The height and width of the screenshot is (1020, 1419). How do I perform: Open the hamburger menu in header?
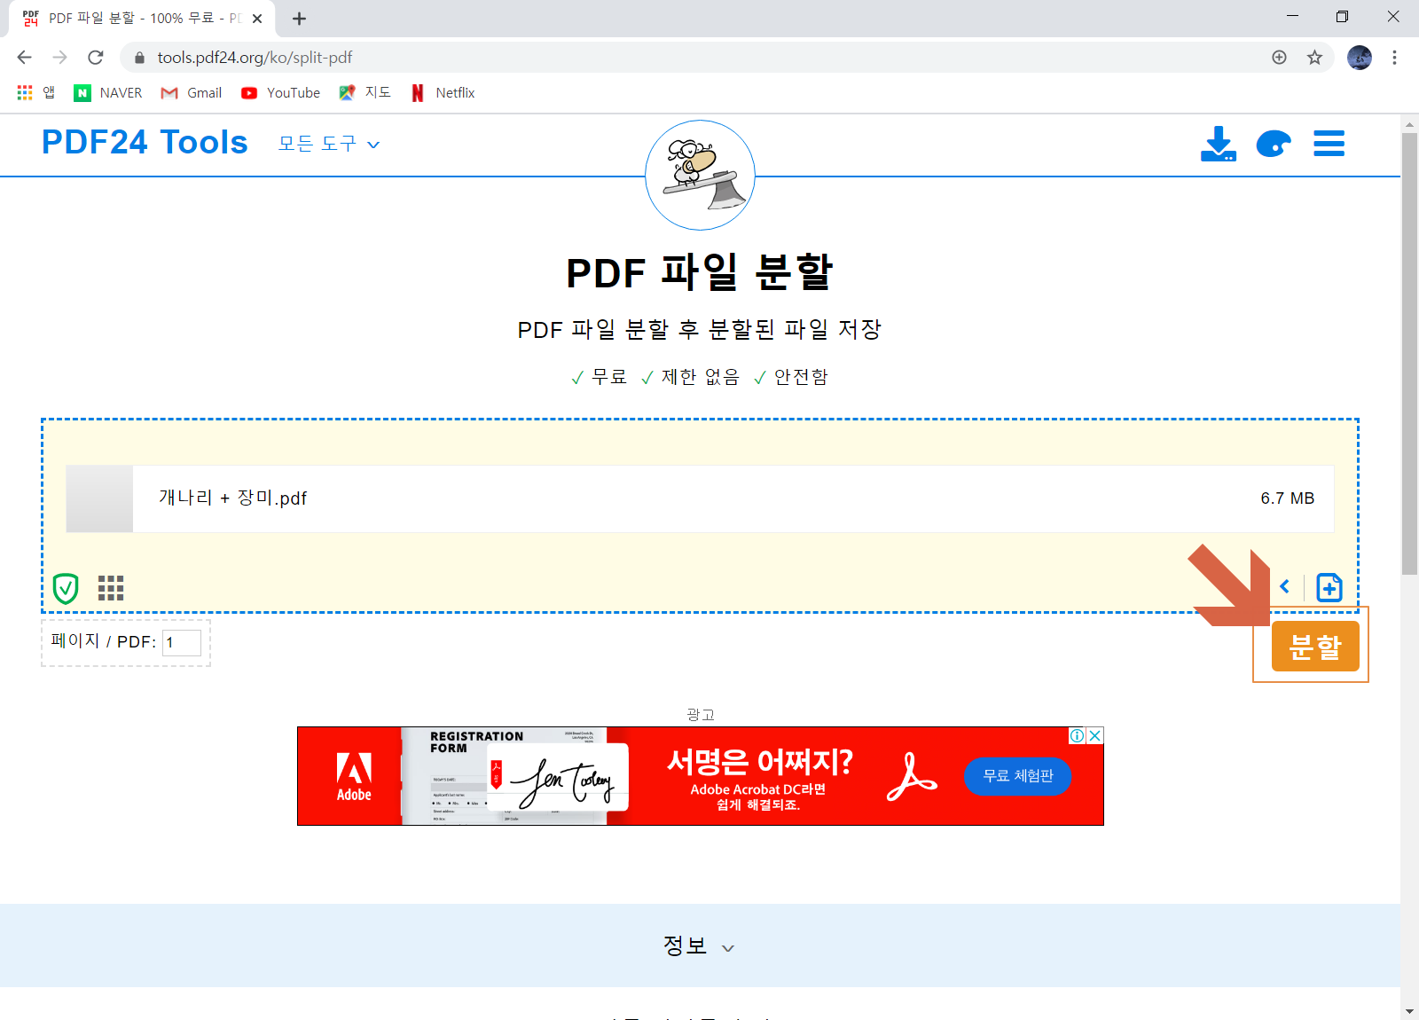[1329, 144]
